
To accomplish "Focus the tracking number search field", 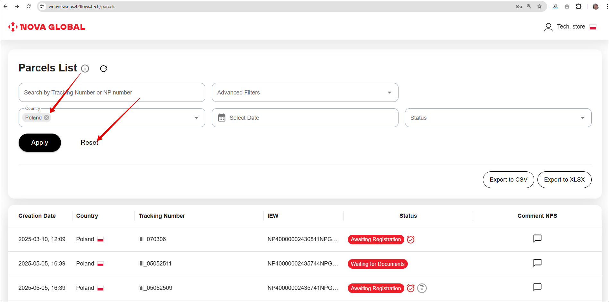I will click(112, 93).
